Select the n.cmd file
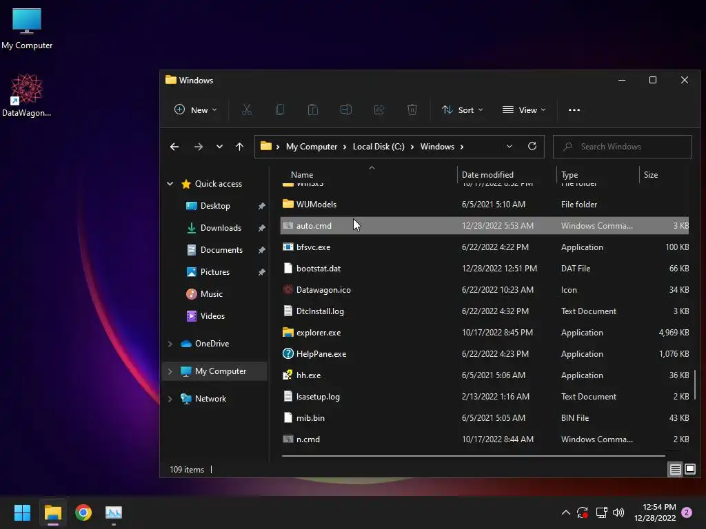Screen dimensions: 706x529 point(485,439)
